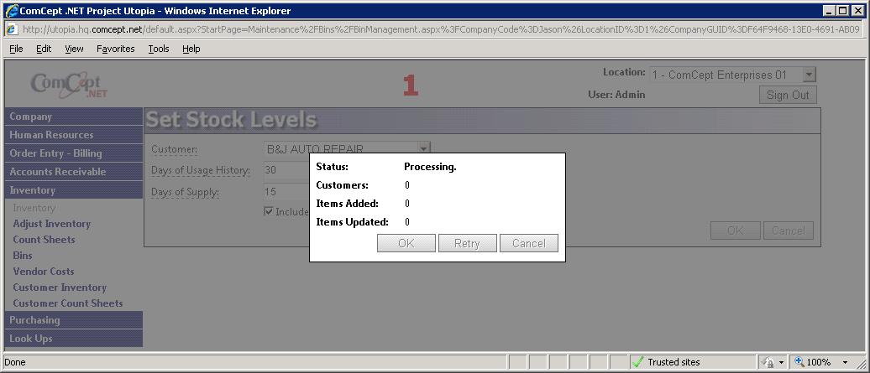Open the Tools menu
This screenshot has height=373, width=870.
tap(159, 49)
